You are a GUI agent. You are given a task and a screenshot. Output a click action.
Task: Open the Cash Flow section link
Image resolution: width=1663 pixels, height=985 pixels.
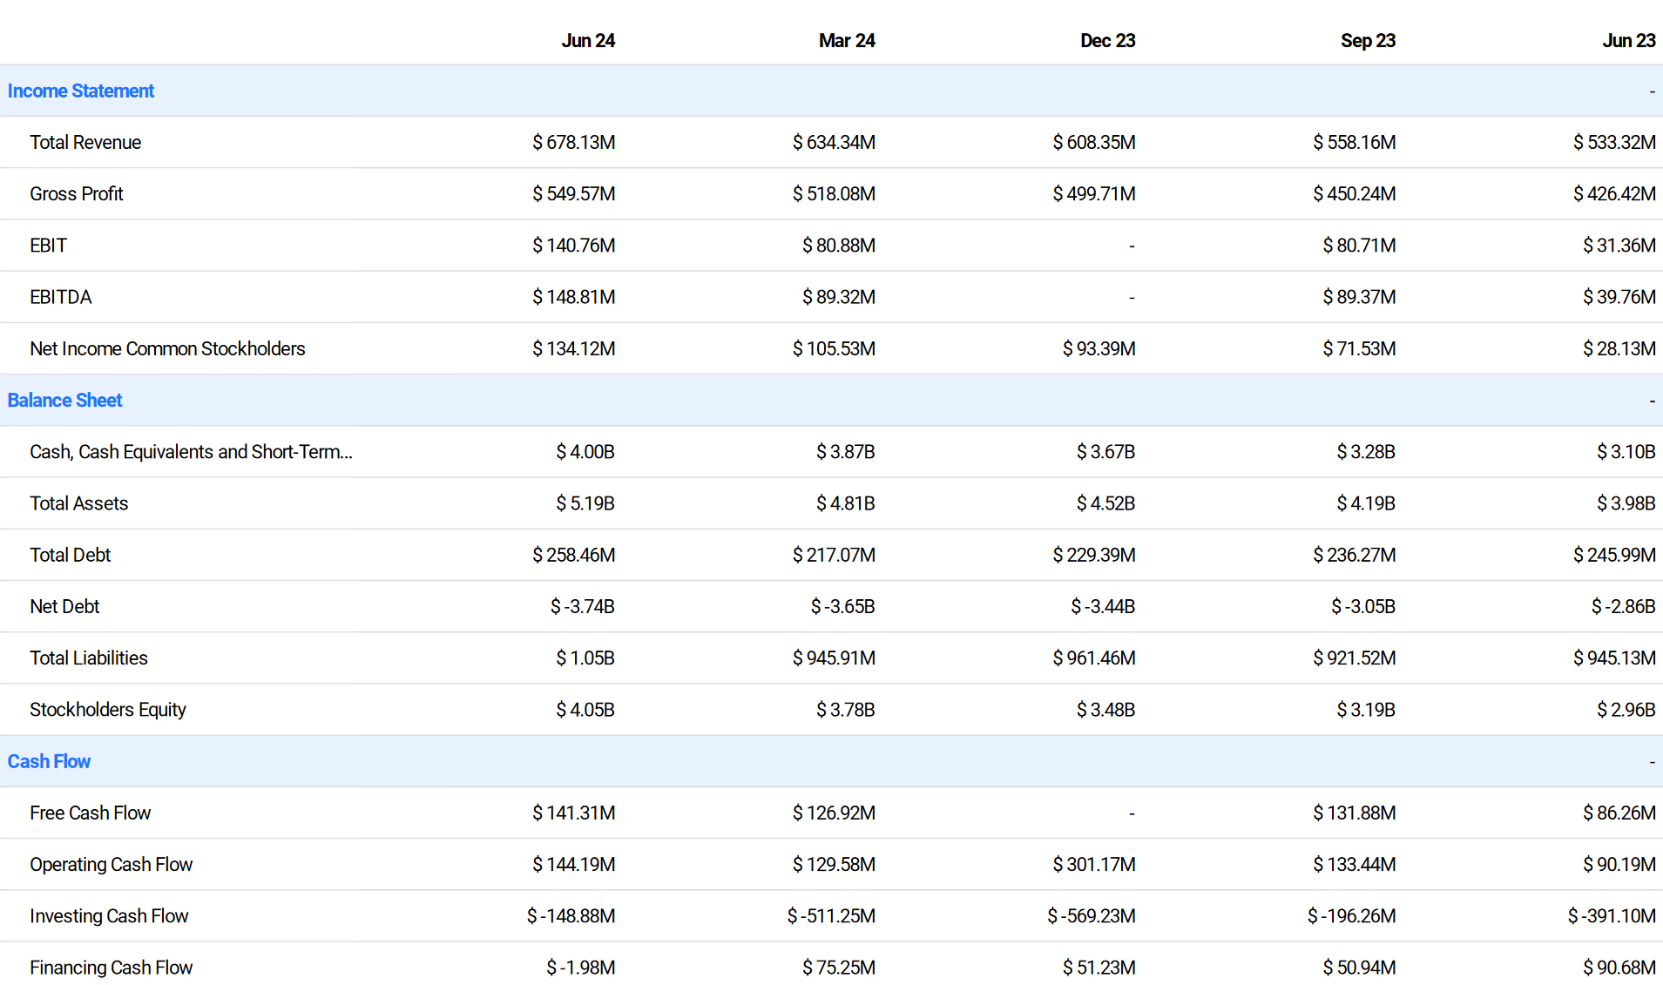(49, 761)
